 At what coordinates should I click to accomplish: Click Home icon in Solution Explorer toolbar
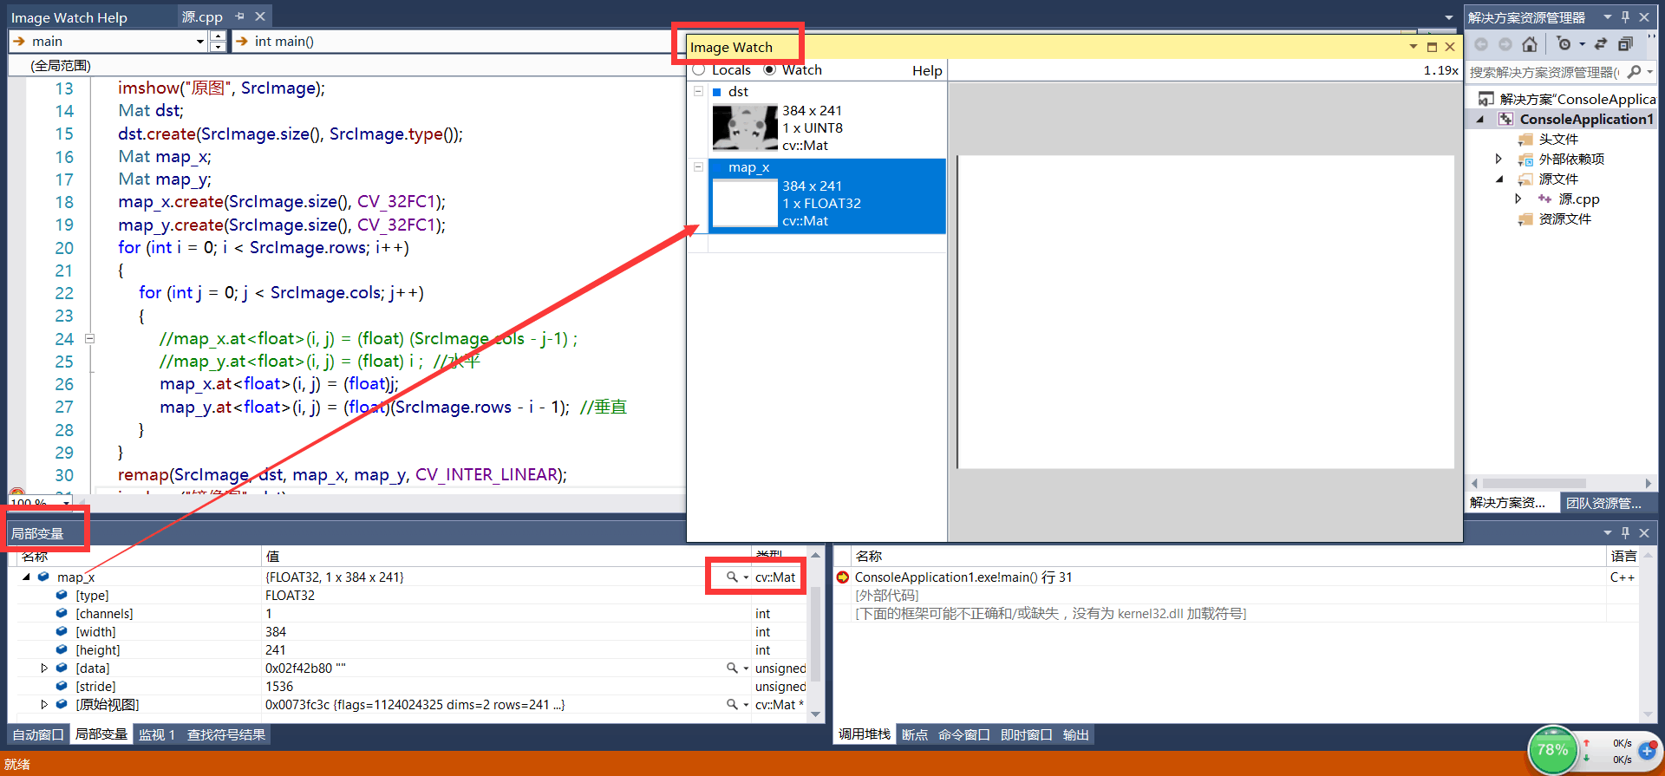1530,44
